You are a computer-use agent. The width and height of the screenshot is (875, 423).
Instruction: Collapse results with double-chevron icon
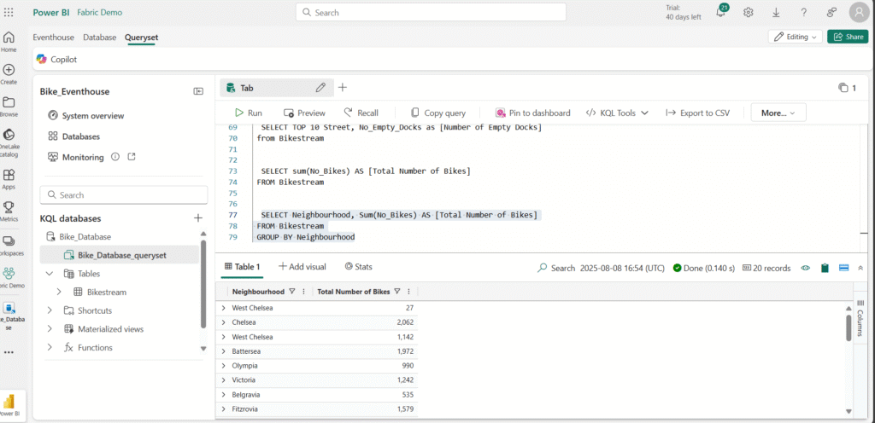[x=860, y=268]
